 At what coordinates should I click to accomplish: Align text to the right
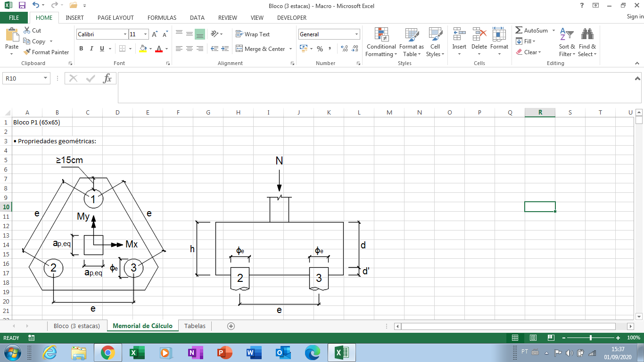coord(199,49)
